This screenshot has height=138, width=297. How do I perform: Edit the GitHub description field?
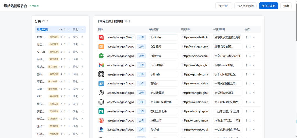coord(227,74)
